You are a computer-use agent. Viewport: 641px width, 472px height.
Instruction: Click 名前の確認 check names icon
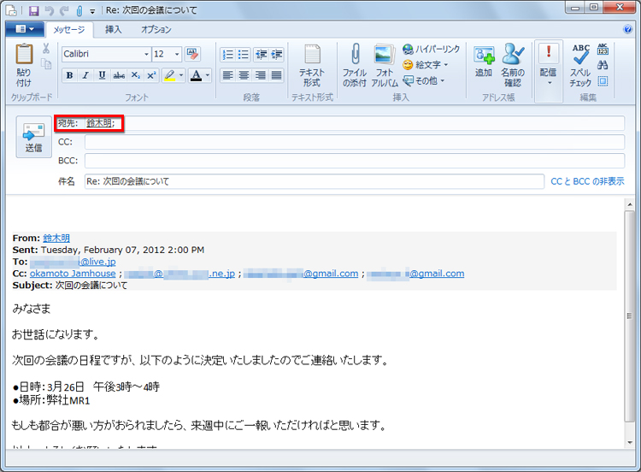(x=513, y=66)
